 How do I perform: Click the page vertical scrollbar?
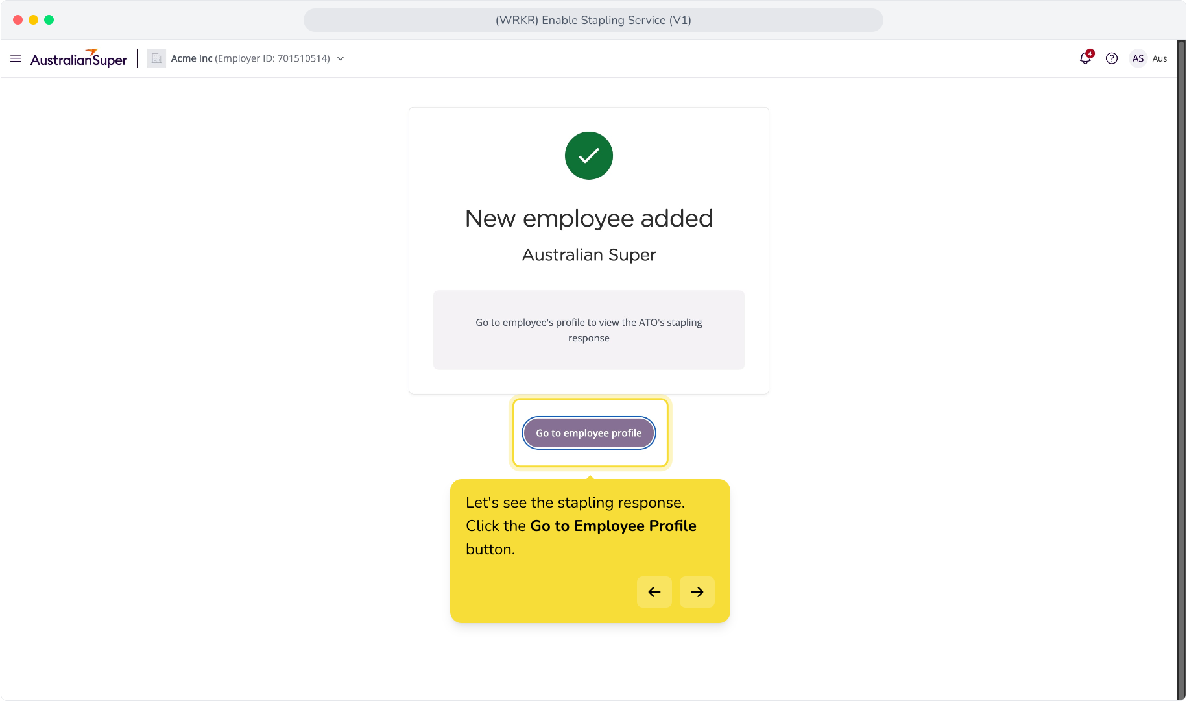click(x=1181, y=370)
